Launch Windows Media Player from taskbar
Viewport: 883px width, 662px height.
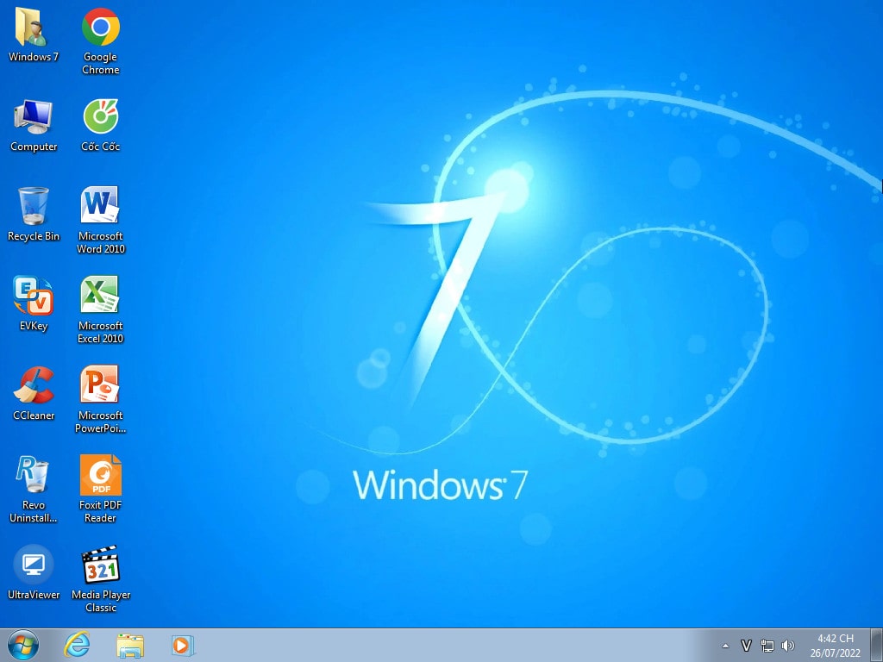point(183,645)
